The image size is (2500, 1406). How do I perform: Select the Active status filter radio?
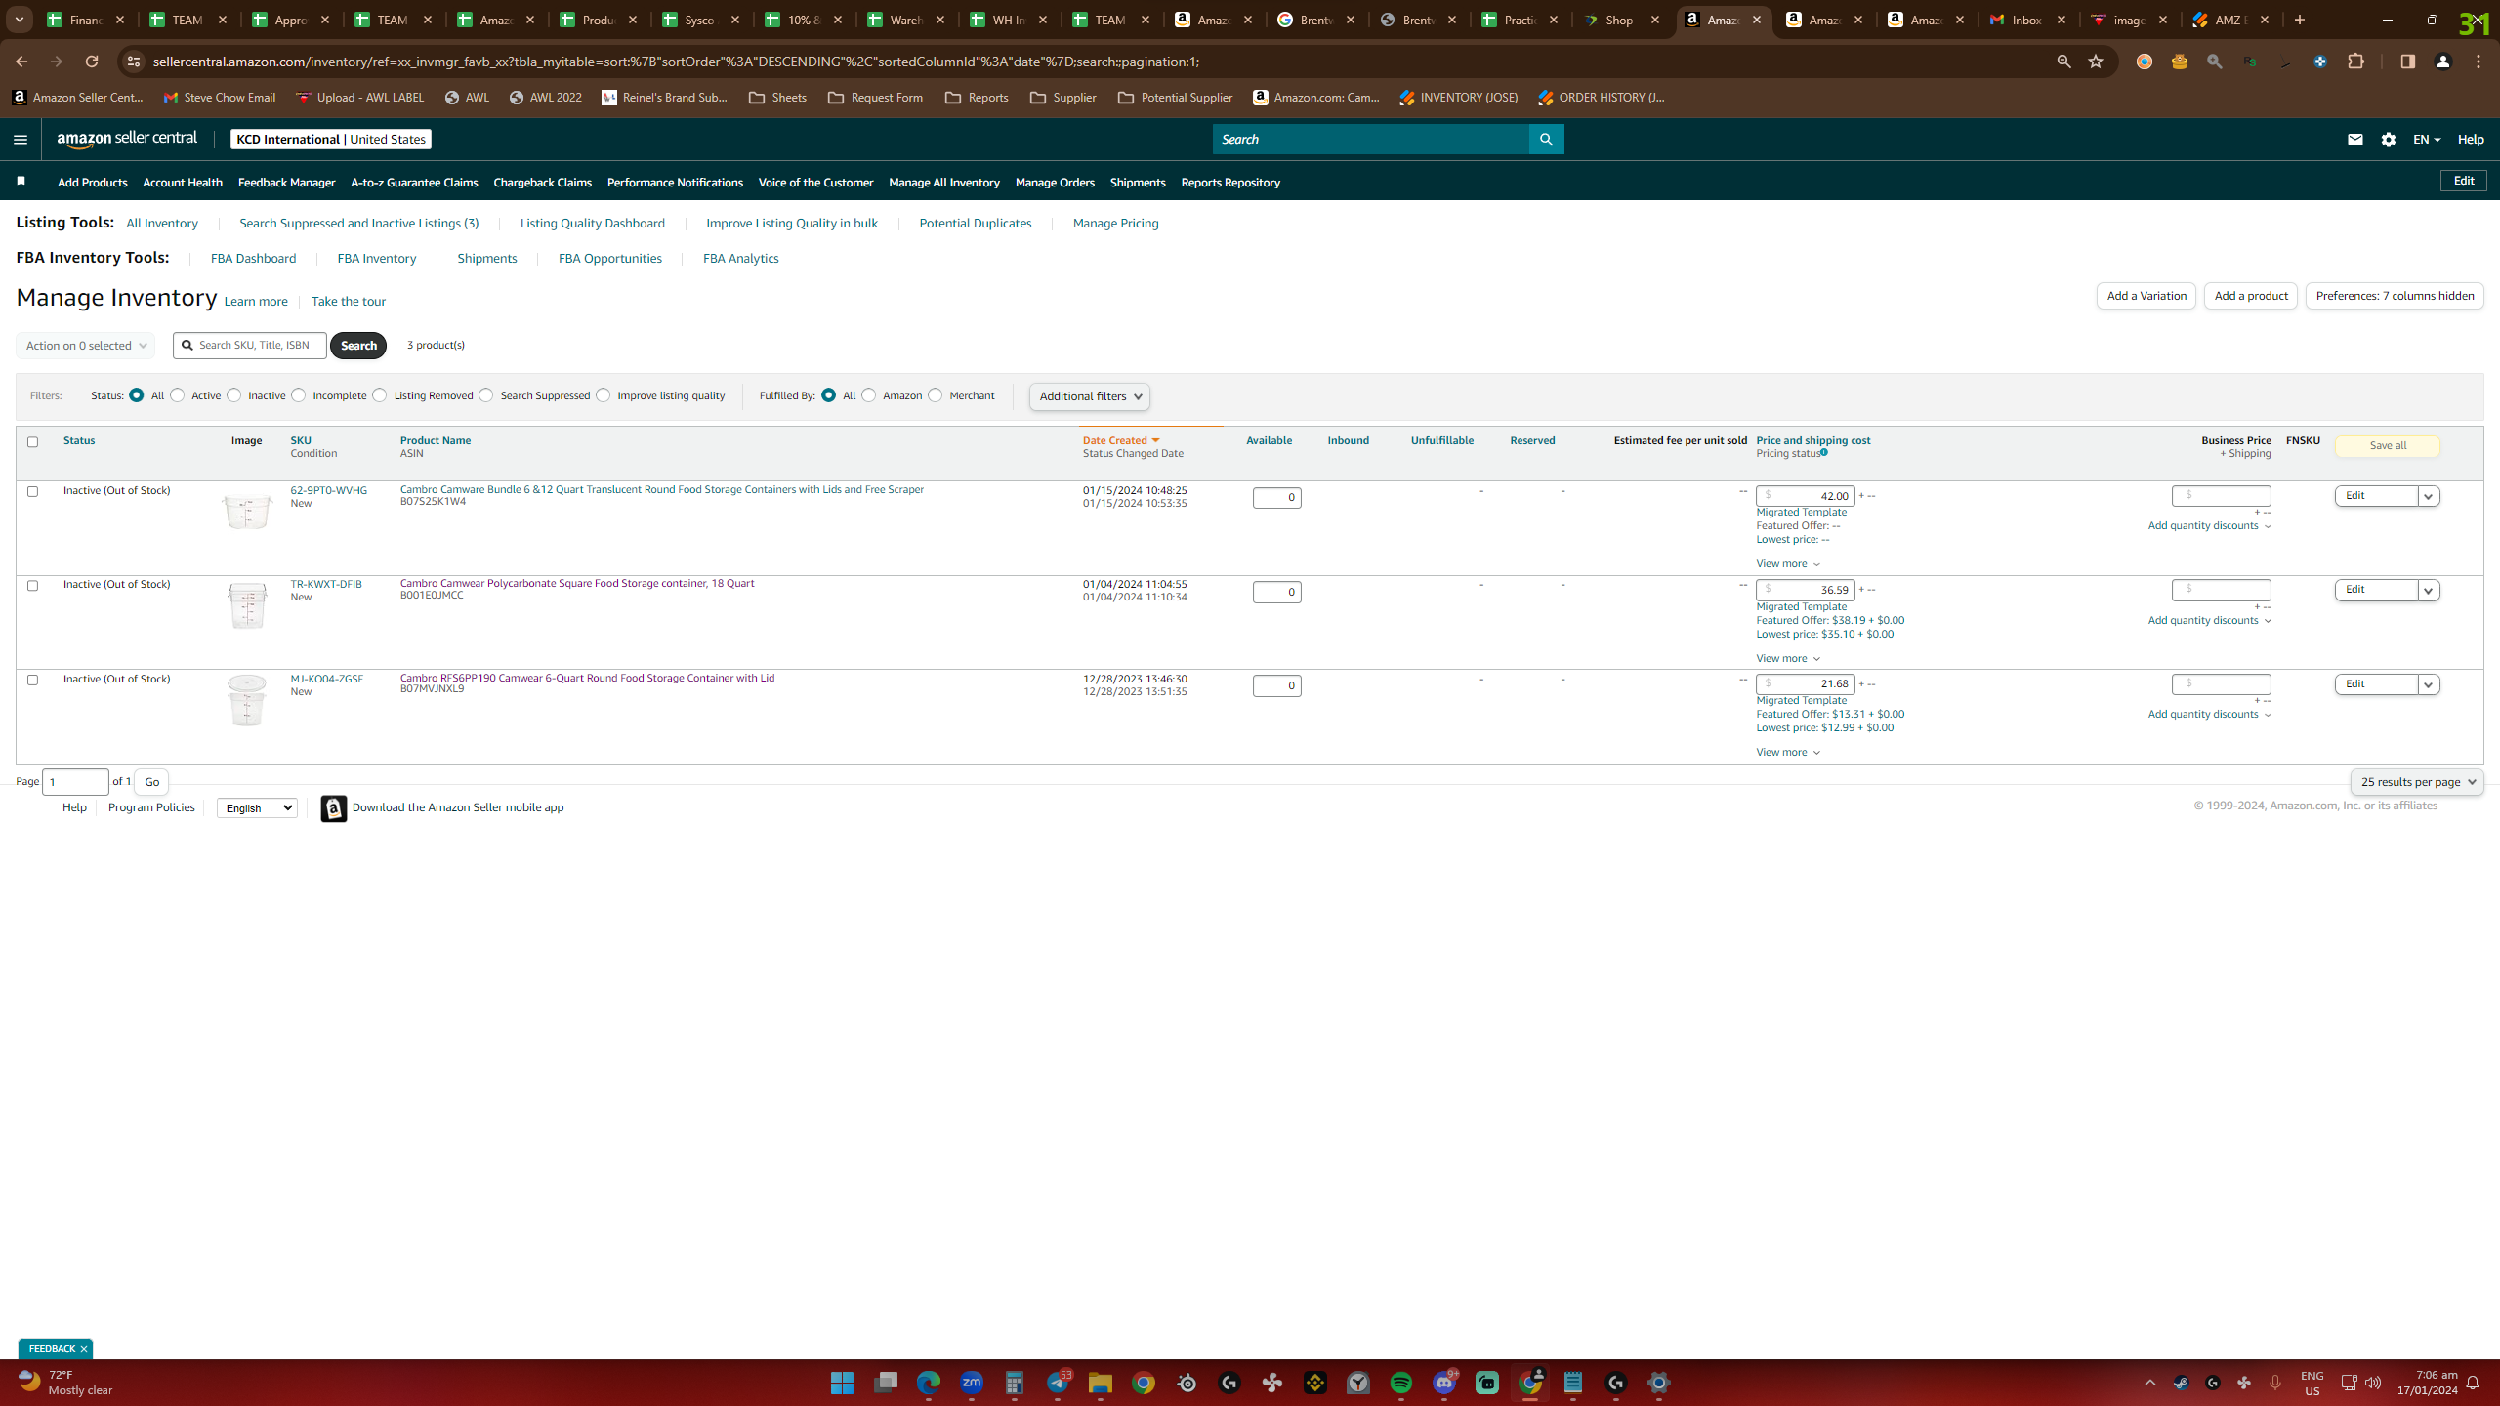177,395
